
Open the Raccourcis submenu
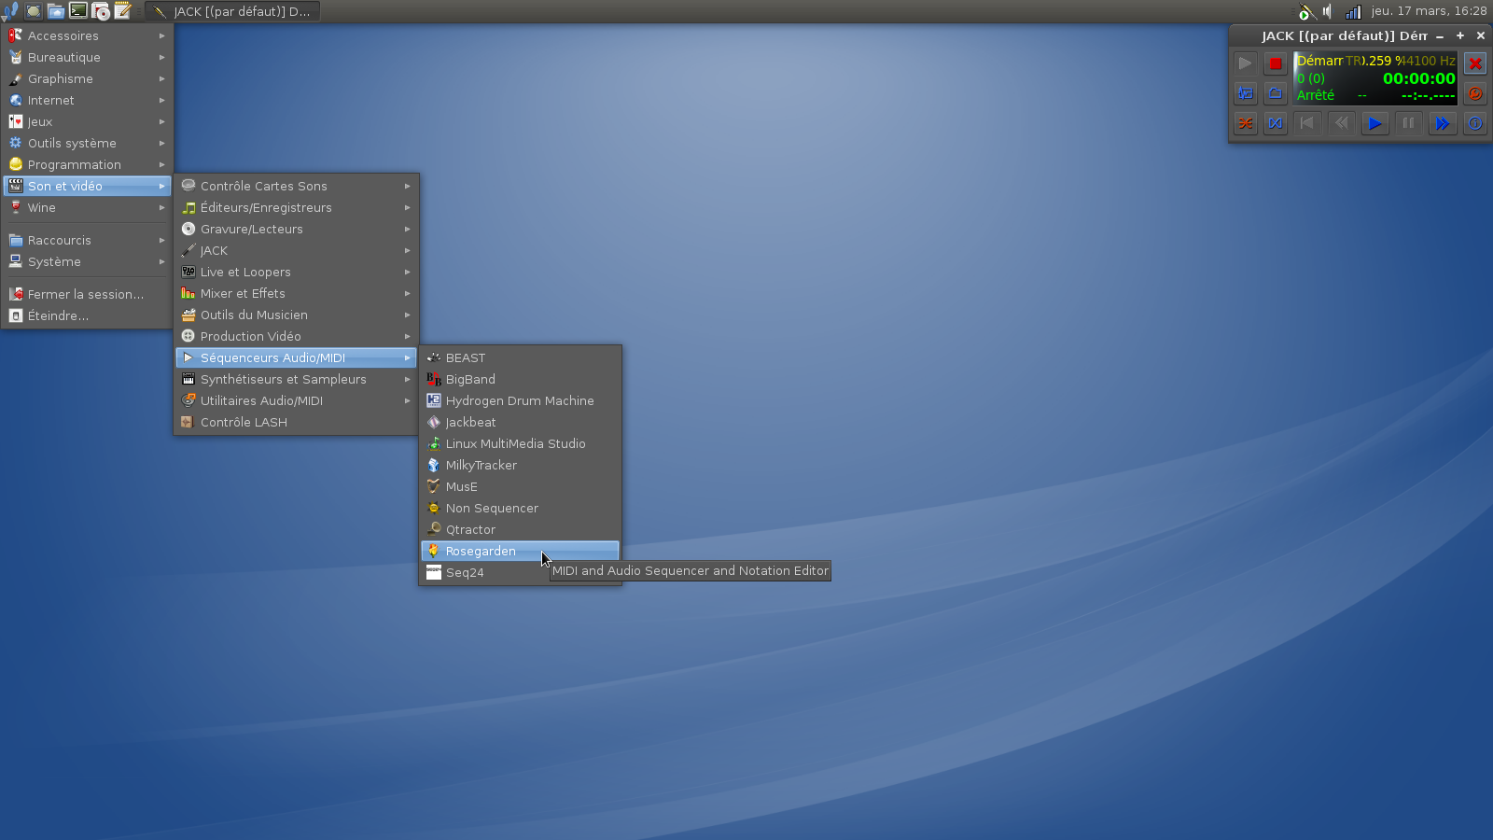click(87, 240)
